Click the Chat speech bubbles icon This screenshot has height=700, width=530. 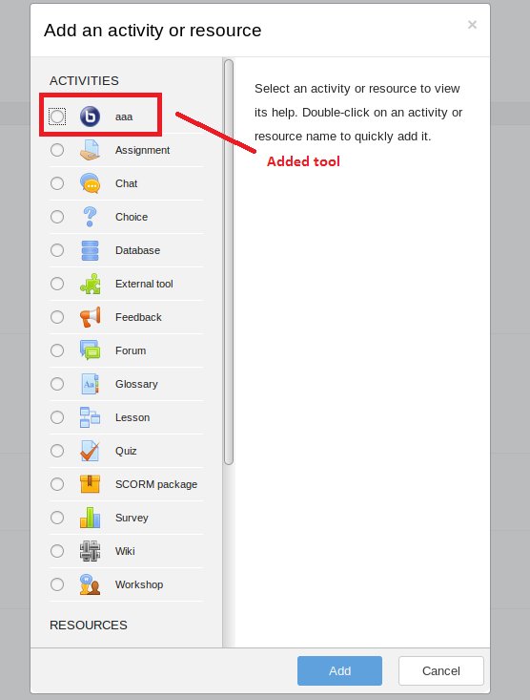pos(90,183)
